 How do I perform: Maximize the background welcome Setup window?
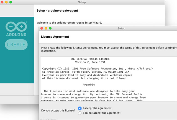tap(11, 2)
